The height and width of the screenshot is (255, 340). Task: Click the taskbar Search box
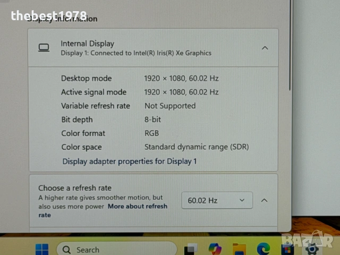point(117,249)
